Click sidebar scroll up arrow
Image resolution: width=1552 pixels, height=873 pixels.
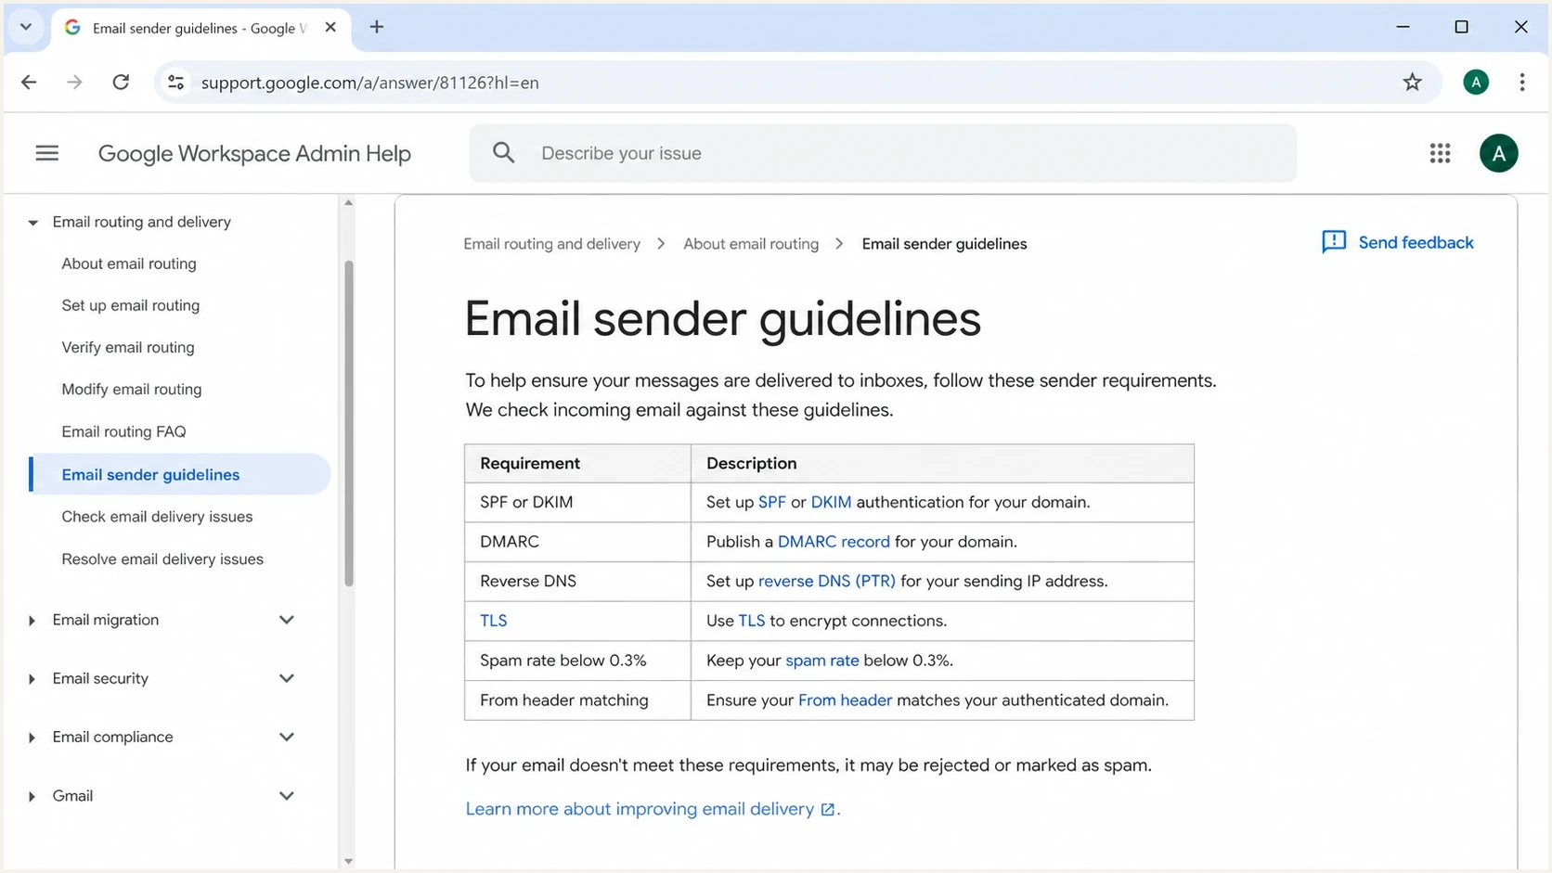pyautogui.click(x=348, y=202)
